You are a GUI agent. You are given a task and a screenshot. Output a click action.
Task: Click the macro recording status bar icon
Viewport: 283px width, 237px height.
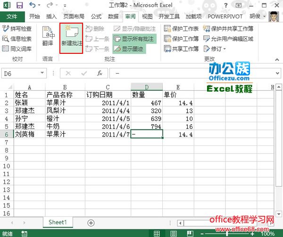click(24, 233)
